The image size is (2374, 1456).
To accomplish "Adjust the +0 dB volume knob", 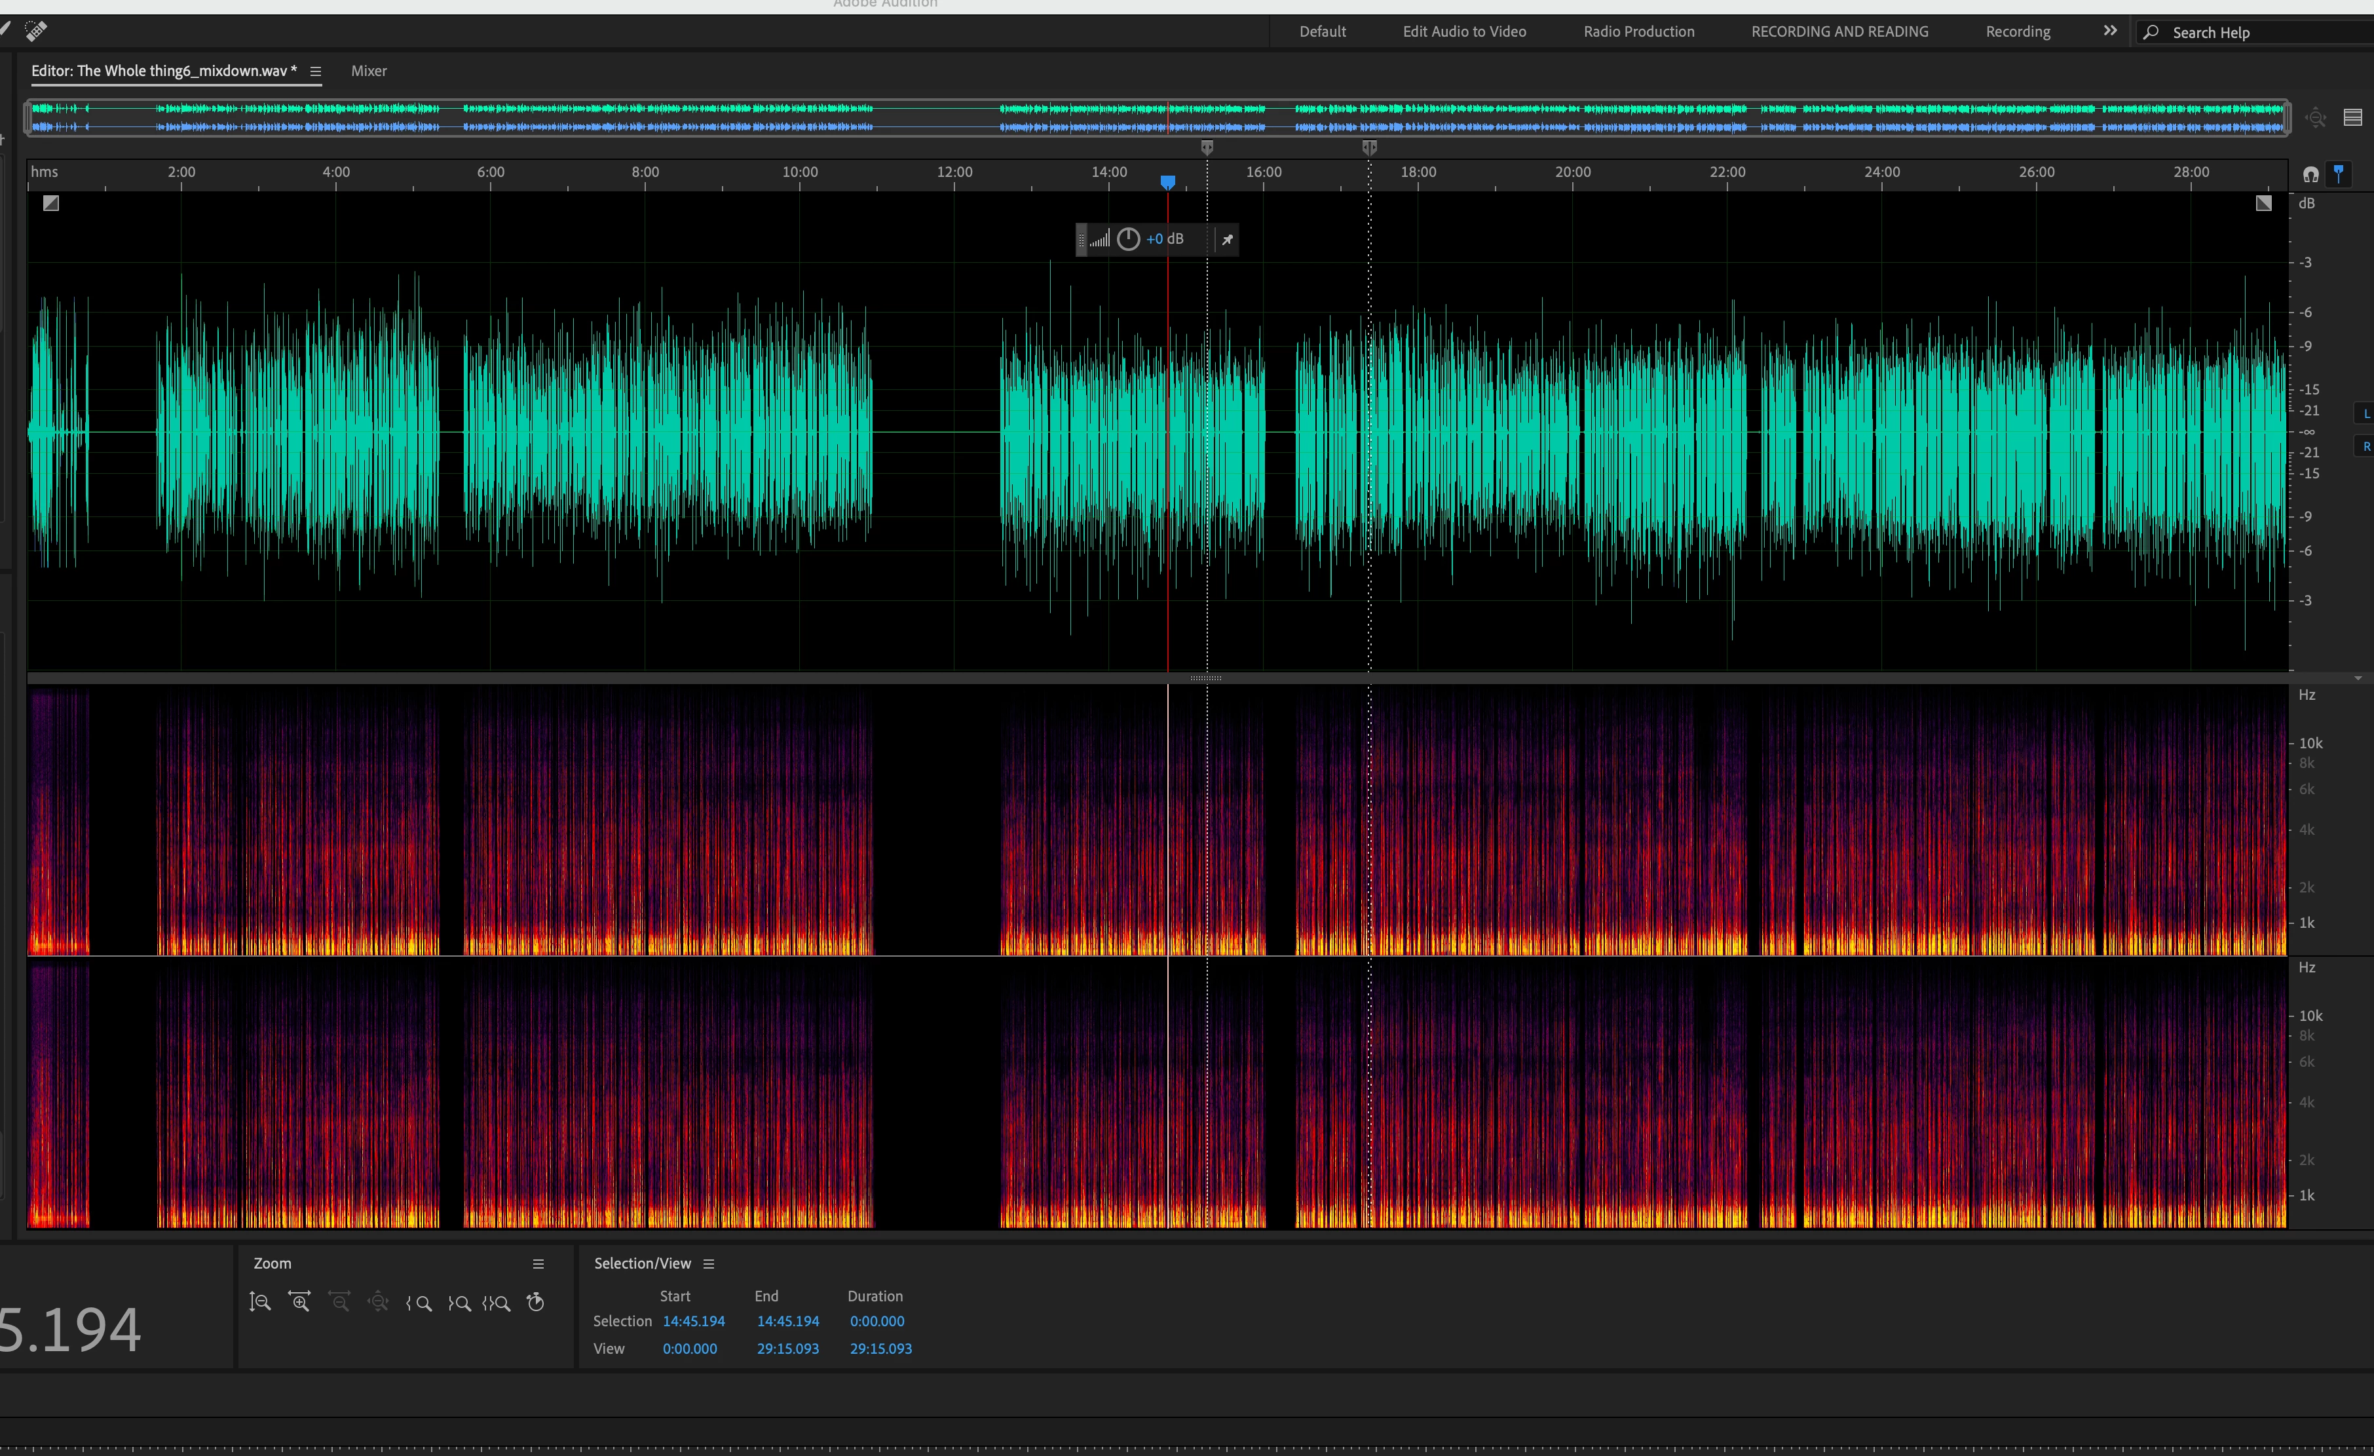I will [x=1128, y=240].
